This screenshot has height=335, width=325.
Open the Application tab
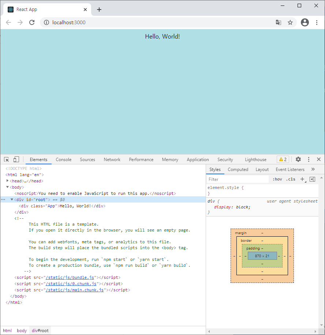(198, 160)
